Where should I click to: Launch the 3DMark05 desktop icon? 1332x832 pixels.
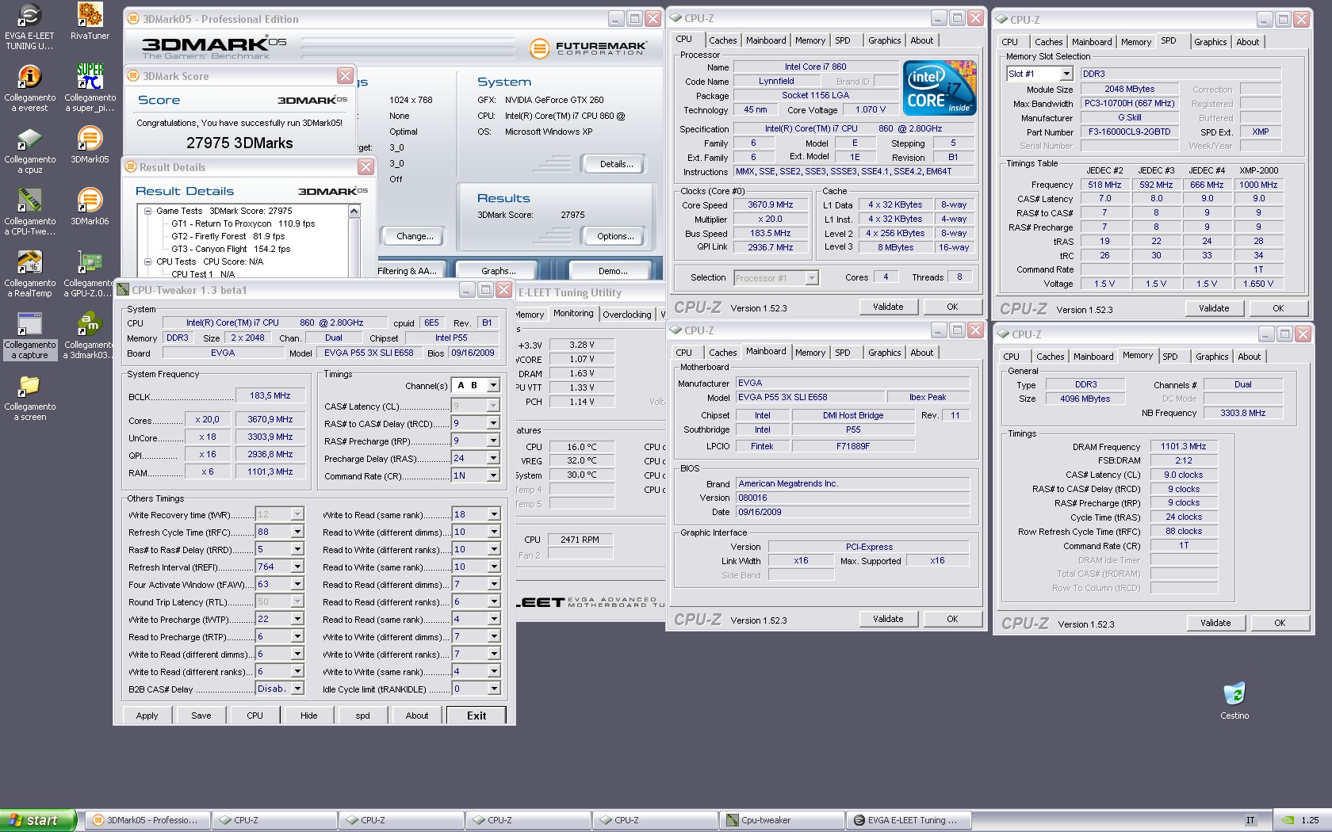(90, 145)
